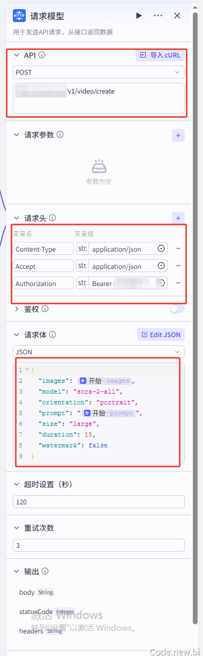Screen dimensions: 203x656
Task: Edit the Accept header name field
Action: 43,266
